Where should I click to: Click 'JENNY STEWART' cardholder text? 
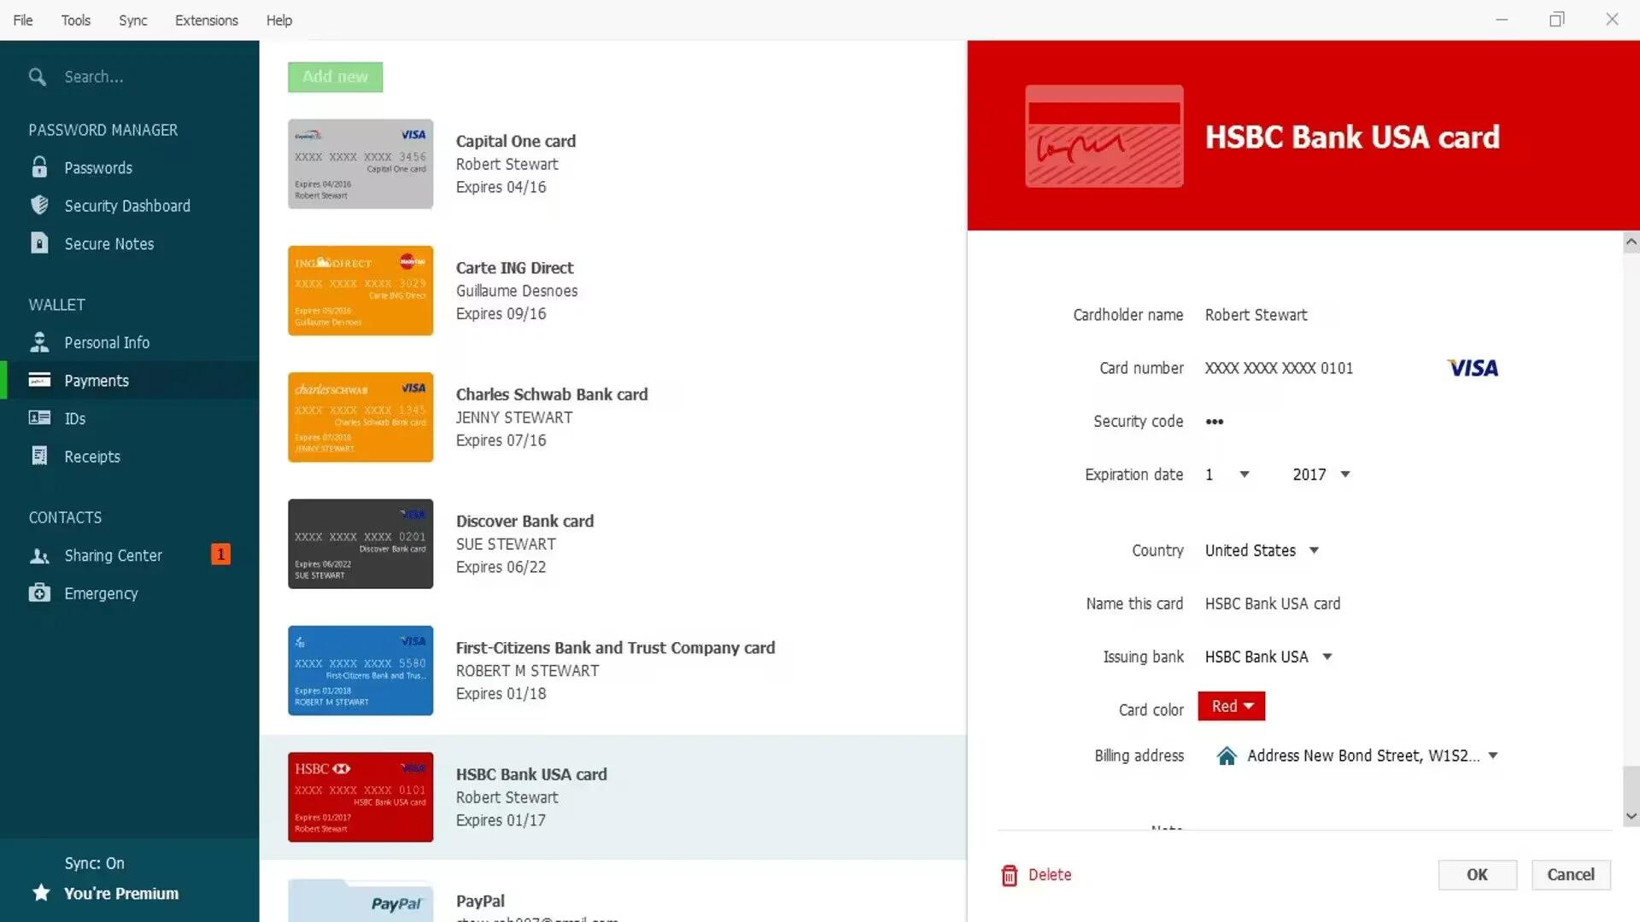tap(514, 417)
